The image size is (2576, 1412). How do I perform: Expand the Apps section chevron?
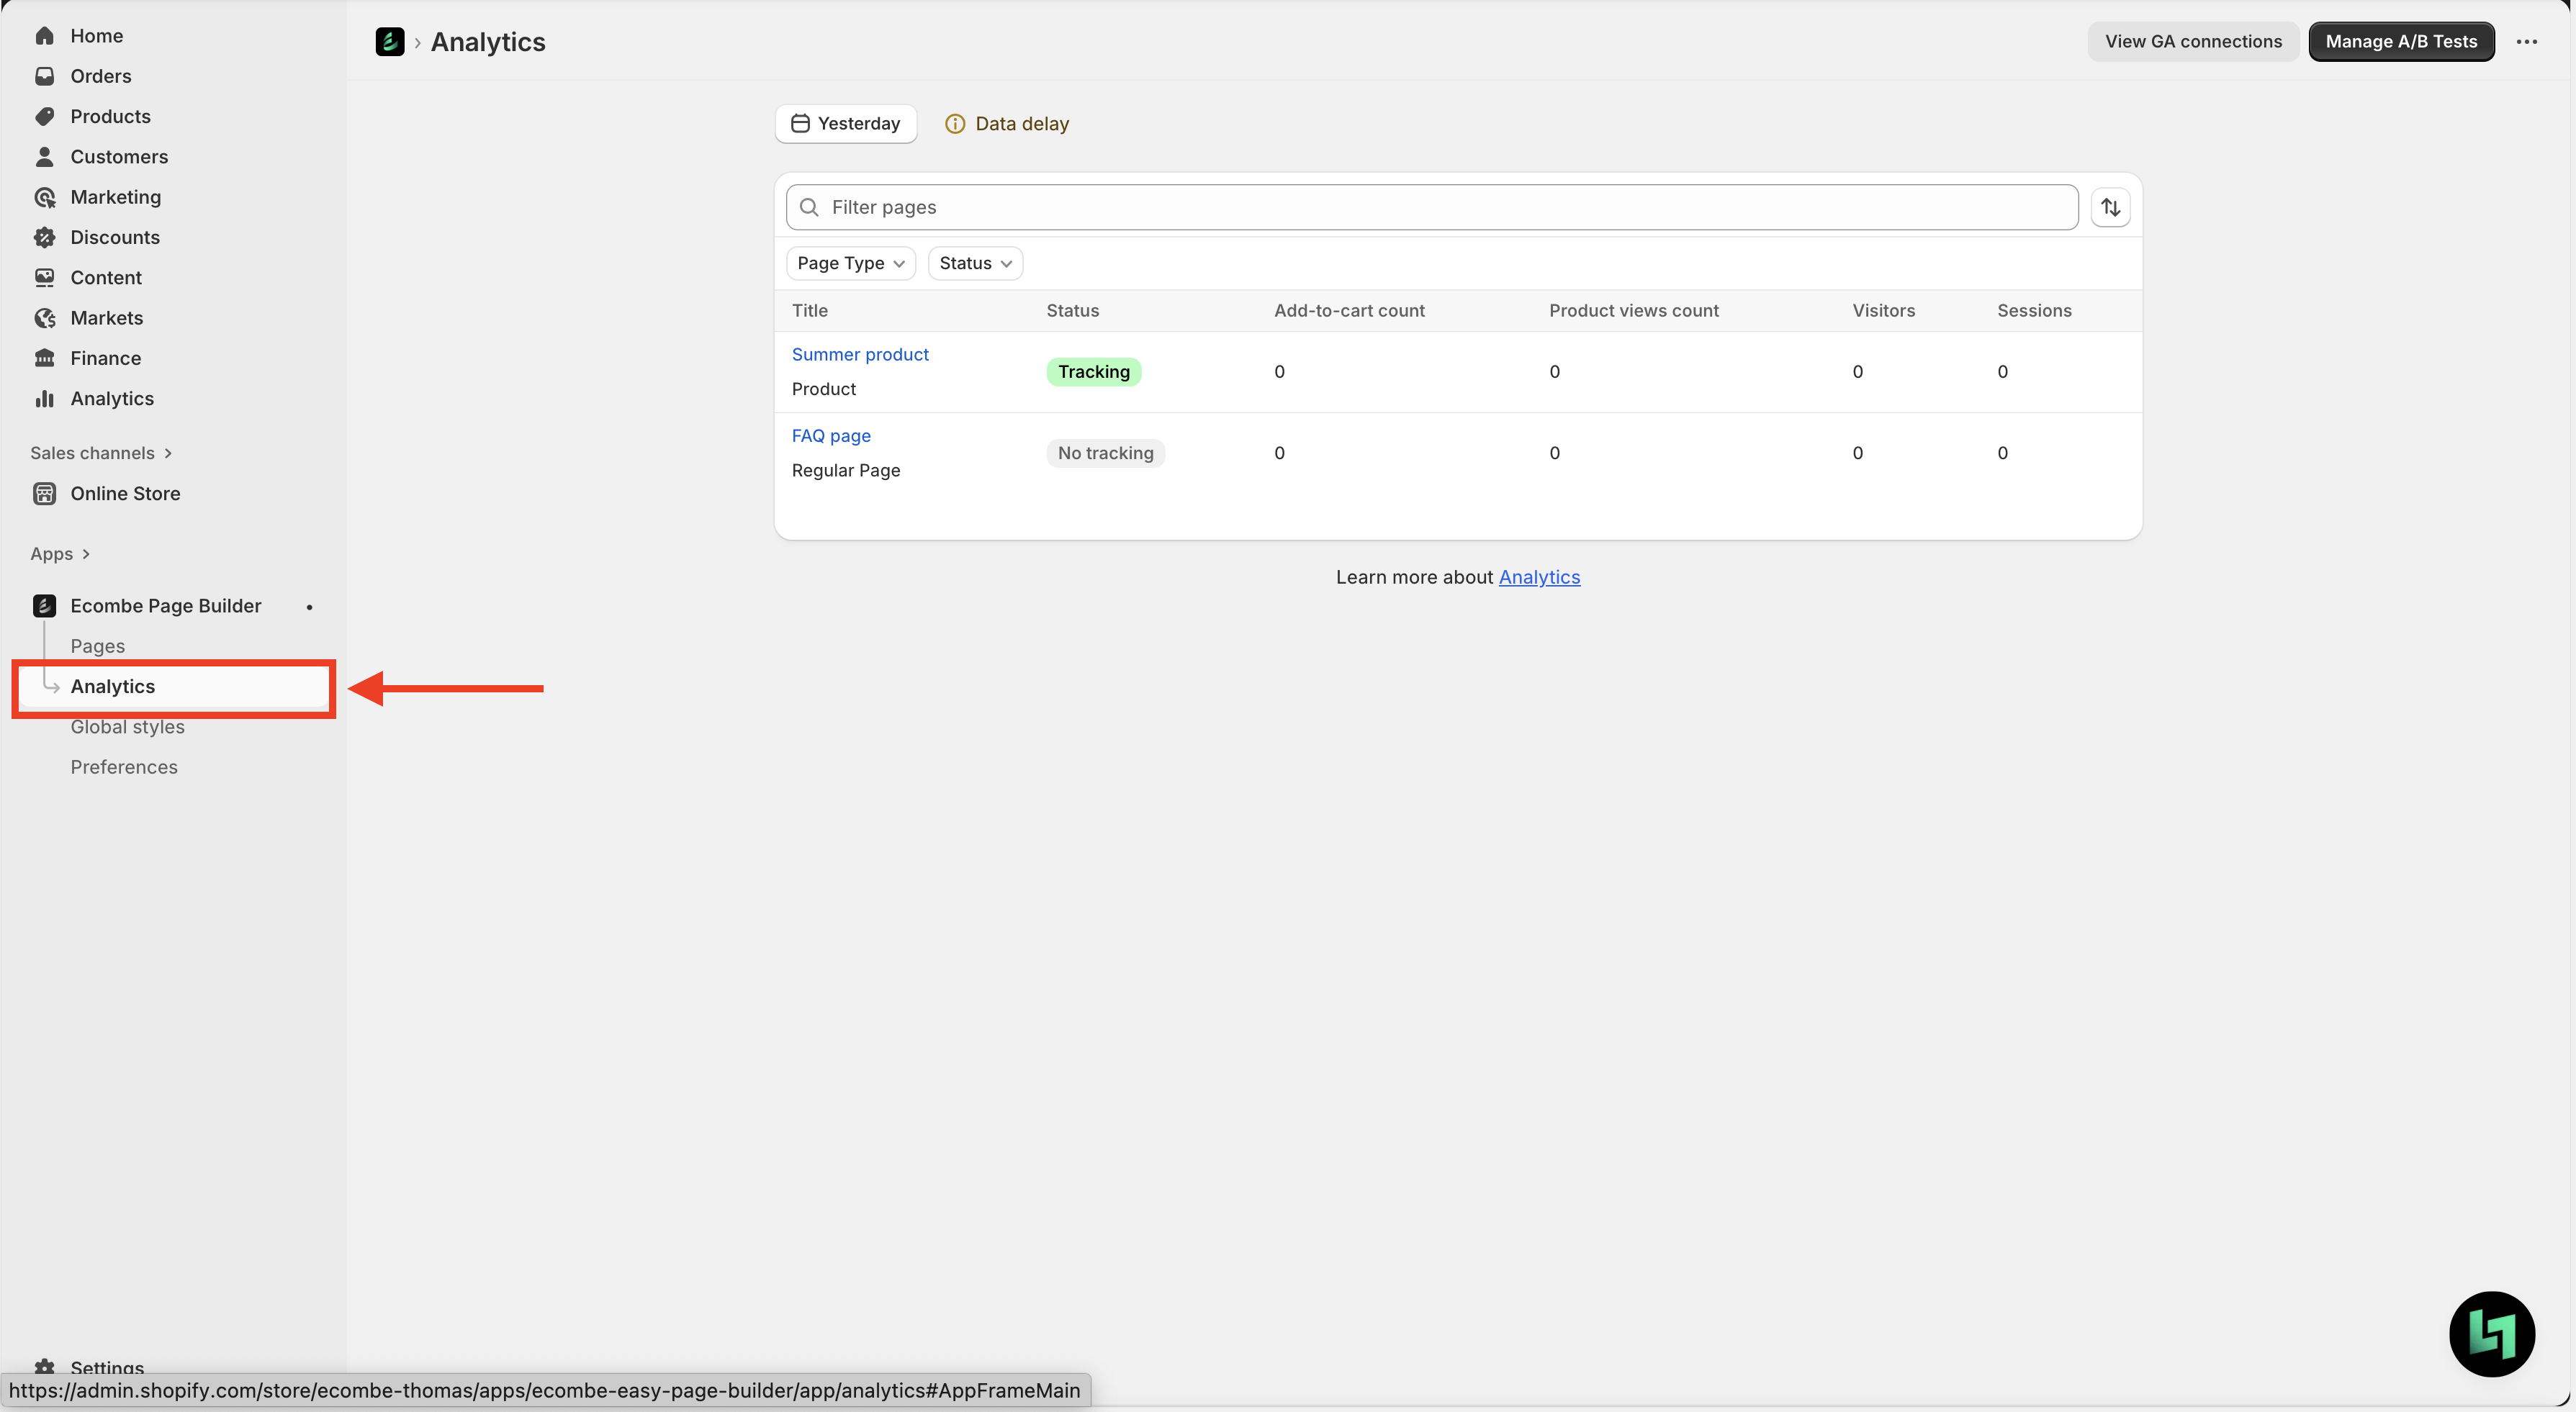85,553
